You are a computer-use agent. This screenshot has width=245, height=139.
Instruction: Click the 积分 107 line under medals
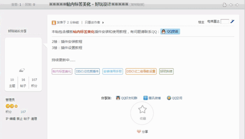tap(16, 112)
